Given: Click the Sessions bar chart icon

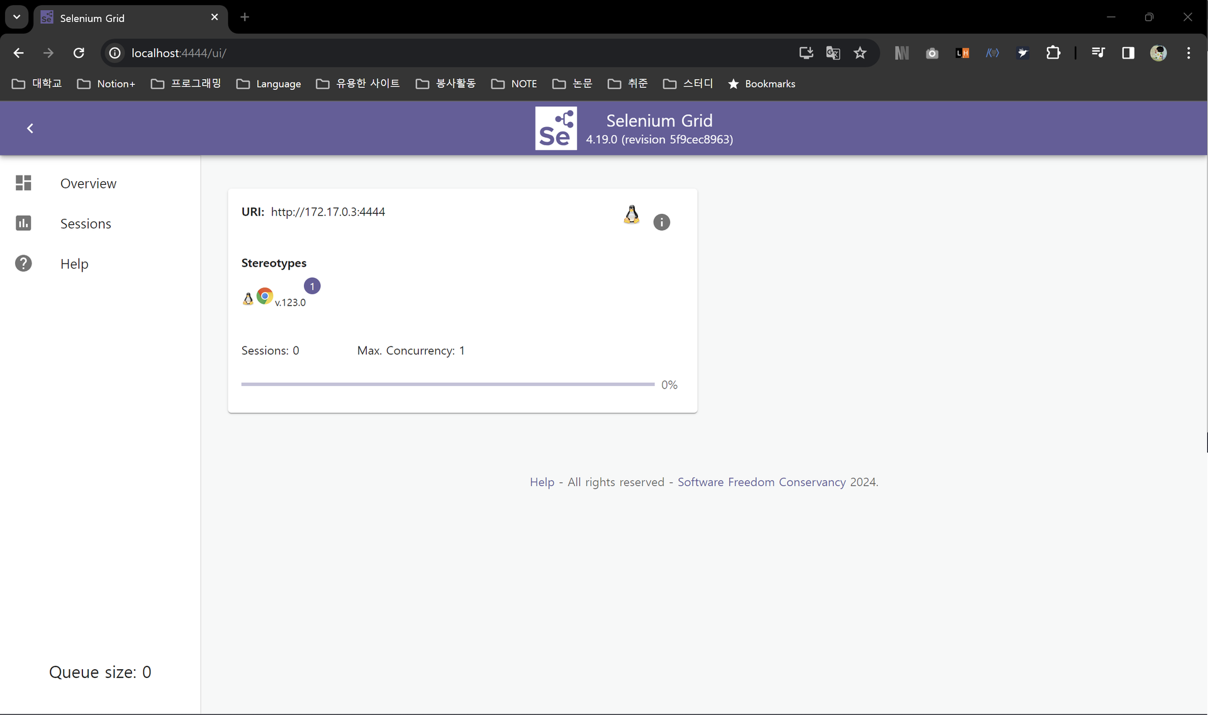Looking at the screenshot, I should coord(23,223).
